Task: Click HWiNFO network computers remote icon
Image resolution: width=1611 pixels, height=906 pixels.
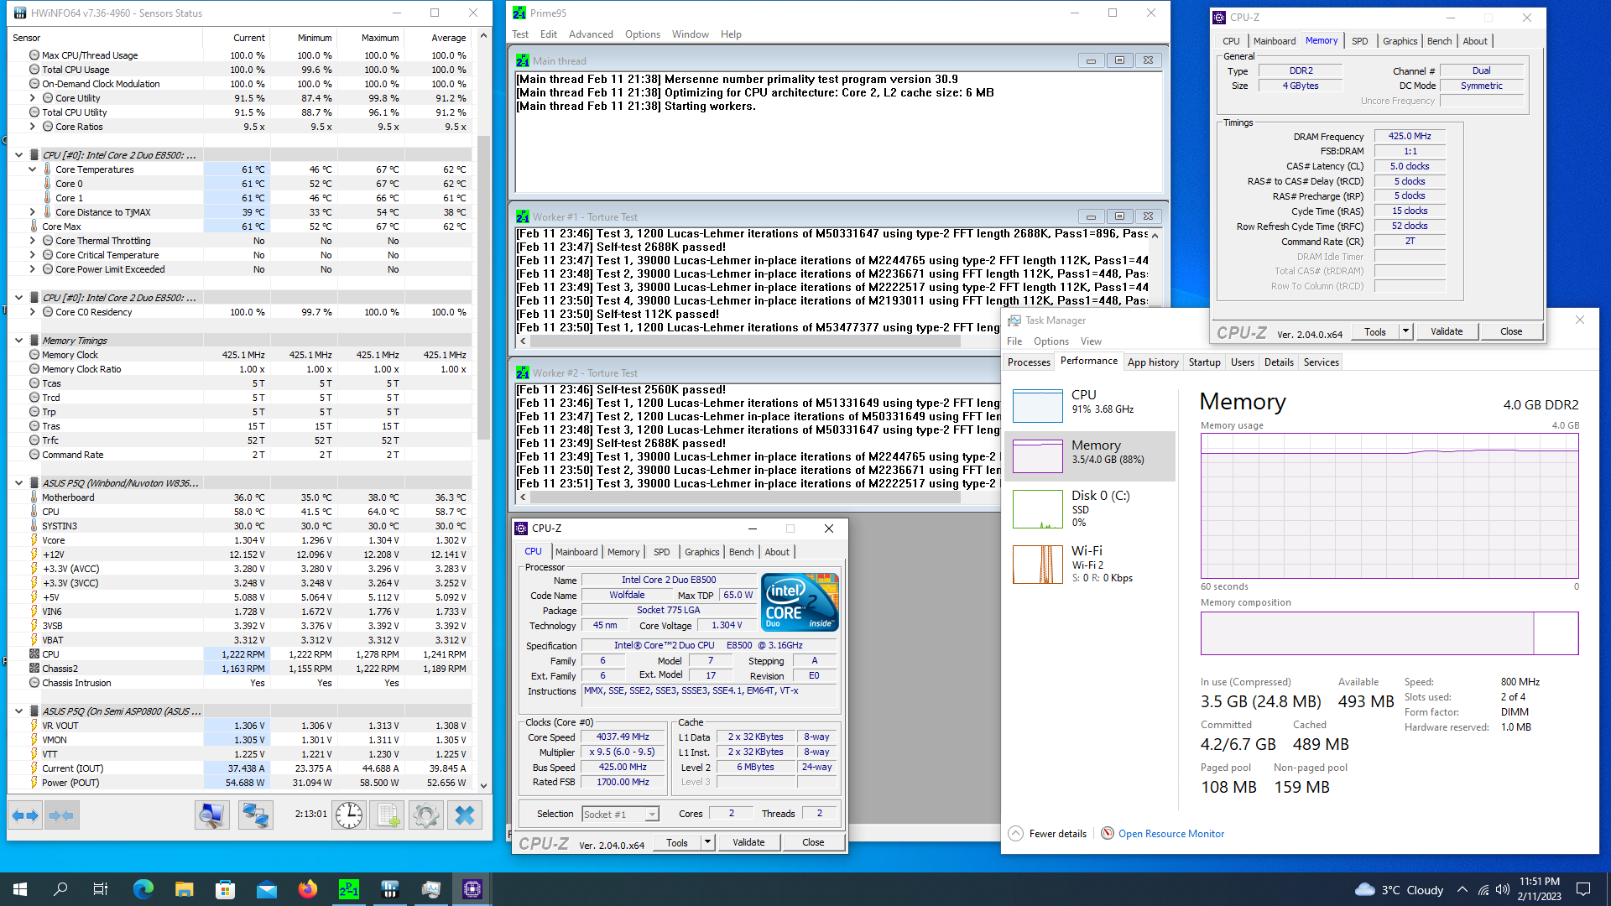Action: click(x=255, y=815)
